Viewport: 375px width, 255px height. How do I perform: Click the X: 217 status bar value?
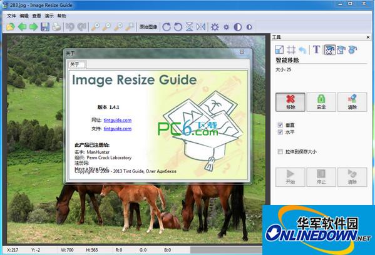(13, 250)
